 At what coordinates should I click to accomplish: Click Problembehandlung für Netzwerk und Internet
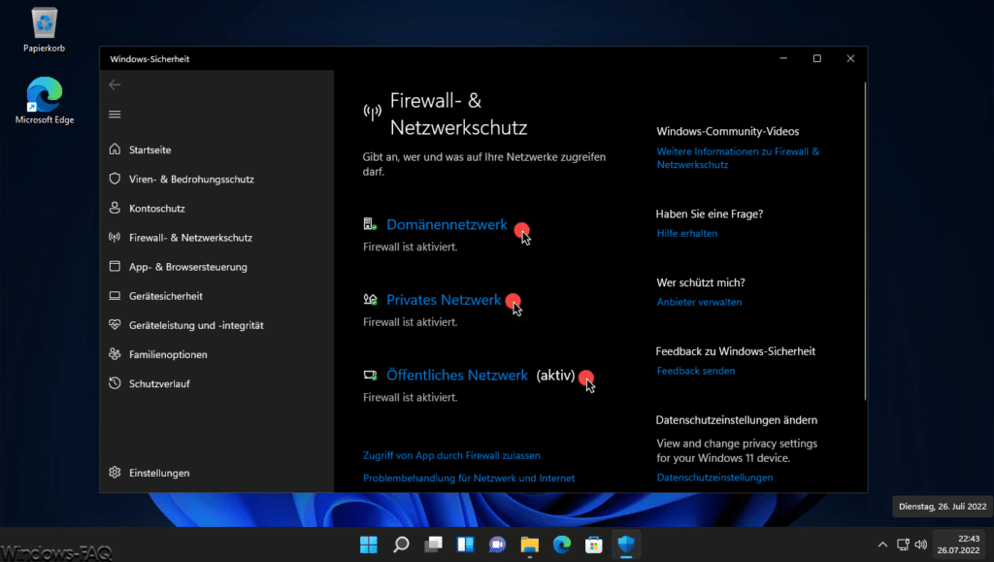[469, 479]
